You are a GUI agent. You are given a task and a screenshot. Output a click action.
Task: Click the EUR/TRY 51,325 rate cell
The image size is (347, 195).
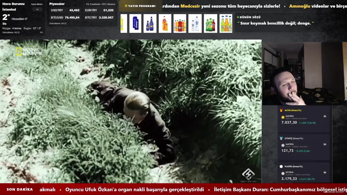pyautogui.click(x=99, y=10)
